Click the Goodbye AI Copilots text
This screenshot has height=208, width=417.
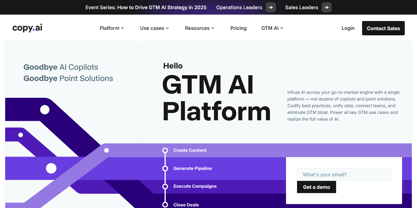pyautogui.click(x=61, y=67)
